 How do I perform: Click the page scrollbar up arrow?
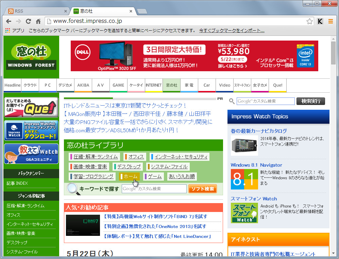click(333, 39)
